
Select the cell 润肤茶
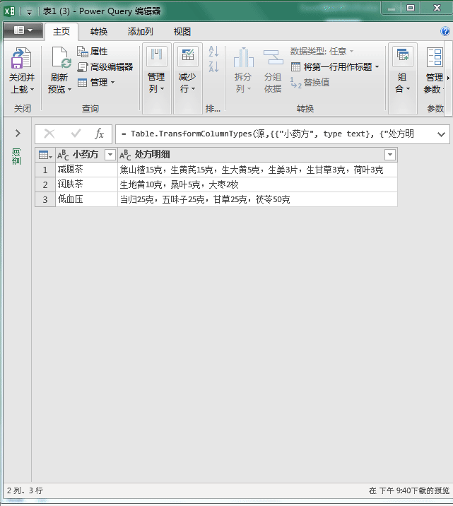[x=87, y=184]
